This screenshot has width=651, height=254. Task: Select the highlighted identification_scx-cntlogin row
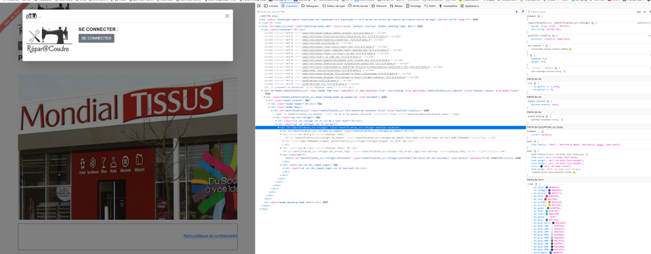(x=390, y=128)
